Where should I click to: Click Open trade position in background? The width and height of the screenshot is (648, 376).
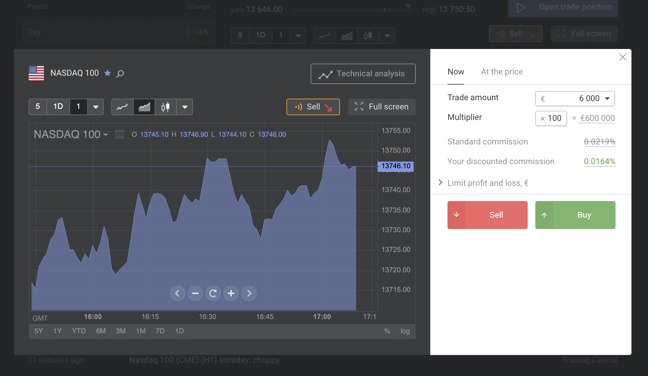pos(563,8)
